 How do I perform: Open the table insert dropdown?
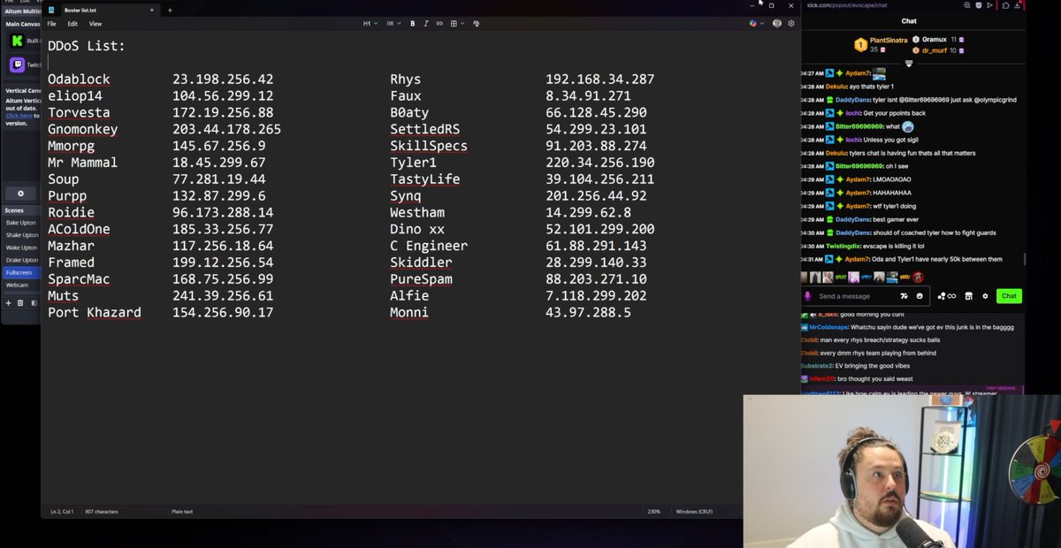pyautogui.click(x=457, y=24)
